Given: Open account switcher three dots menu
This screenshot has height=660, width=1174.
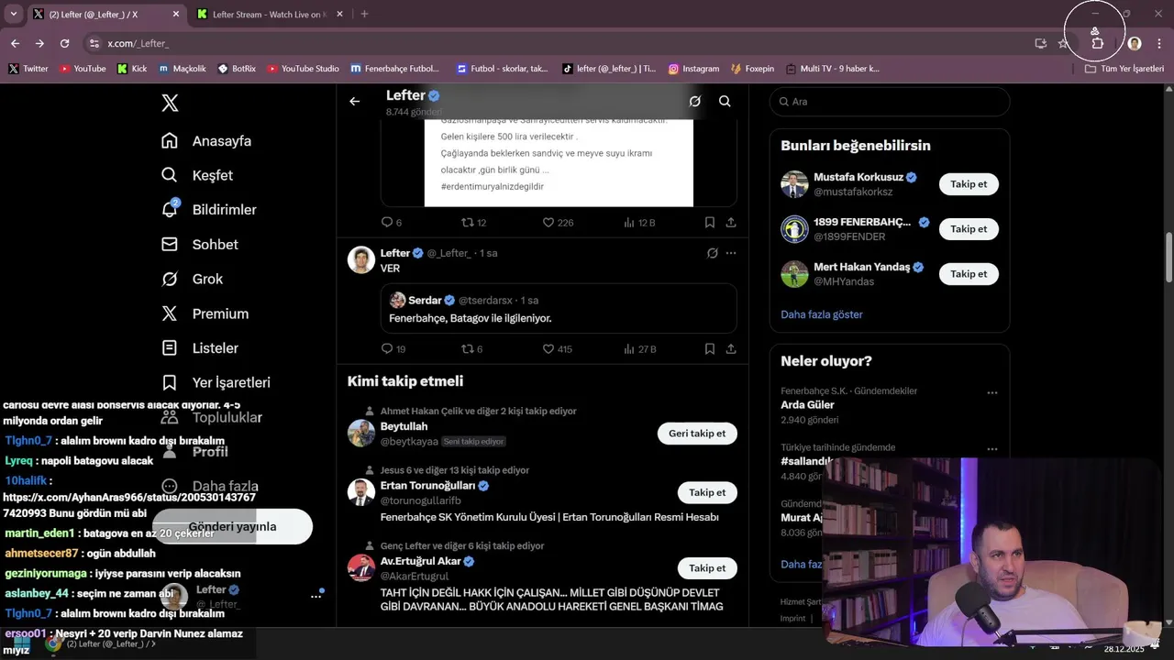Looking at the screenshot, I should coord(316,596).
